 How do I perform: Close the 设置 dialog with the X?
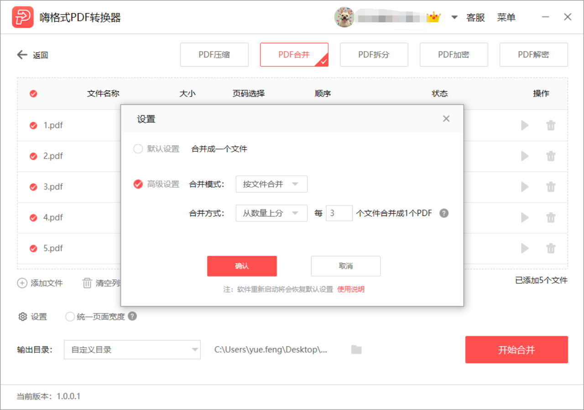(446, 119)
